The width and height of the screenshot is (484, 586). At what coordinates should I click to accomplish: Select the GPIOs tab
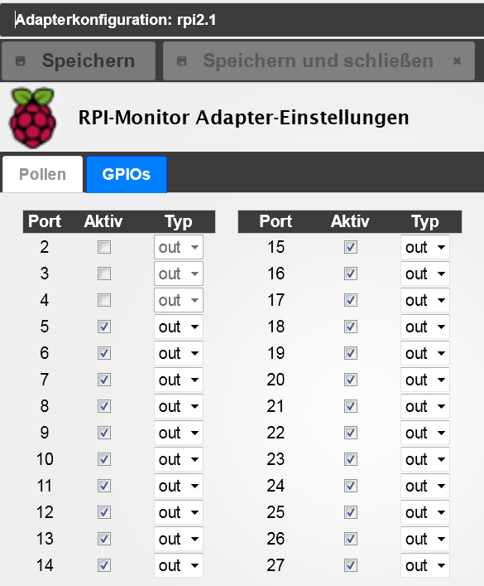(127, 174)
